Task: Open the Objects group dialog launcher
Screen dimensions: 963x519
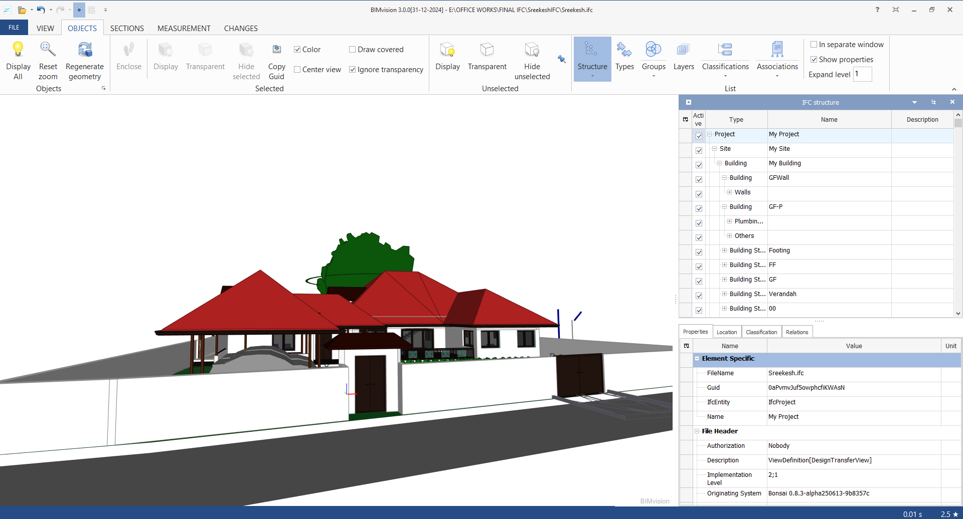Action: point(104,88)
